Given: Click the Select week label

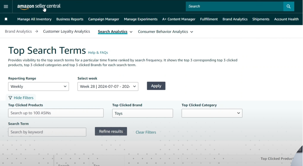Looking at the screenshot, I should point(87,78).
